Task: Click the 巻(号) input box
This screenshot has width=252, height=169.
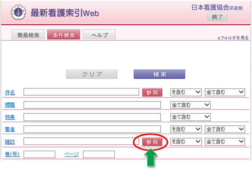Action: (39, 154)
